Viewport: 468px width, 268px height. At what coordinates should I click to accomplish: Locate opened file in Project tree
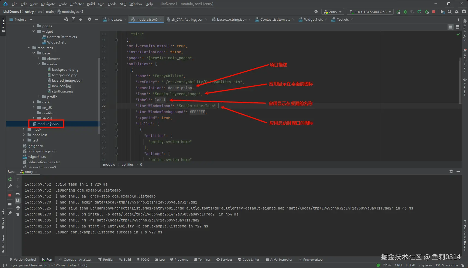pyautogui.click(x=66, y=19)
